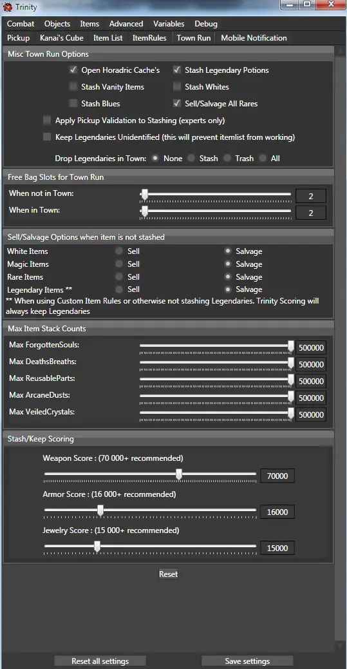Click the Misc Town Run Options header

pos(169,54)
